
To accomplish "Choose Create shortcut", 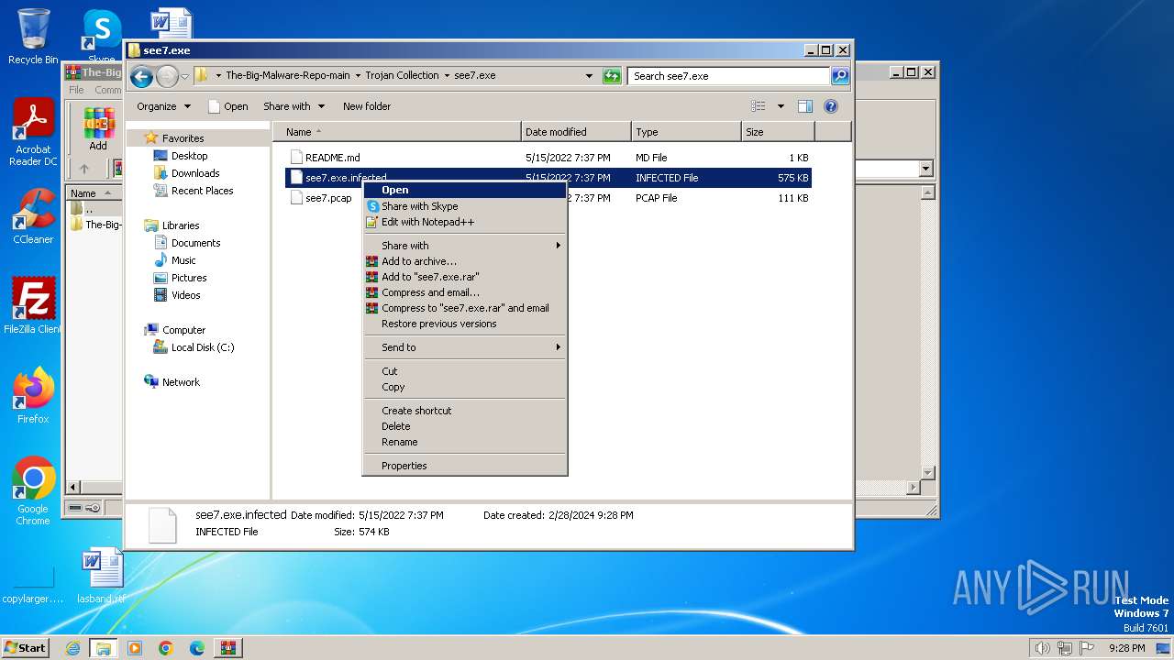I will [x=465, y=411].
